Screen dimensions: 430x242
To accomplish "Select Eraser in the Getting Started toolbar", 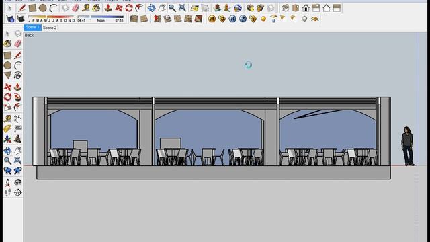I will [75, 8].
